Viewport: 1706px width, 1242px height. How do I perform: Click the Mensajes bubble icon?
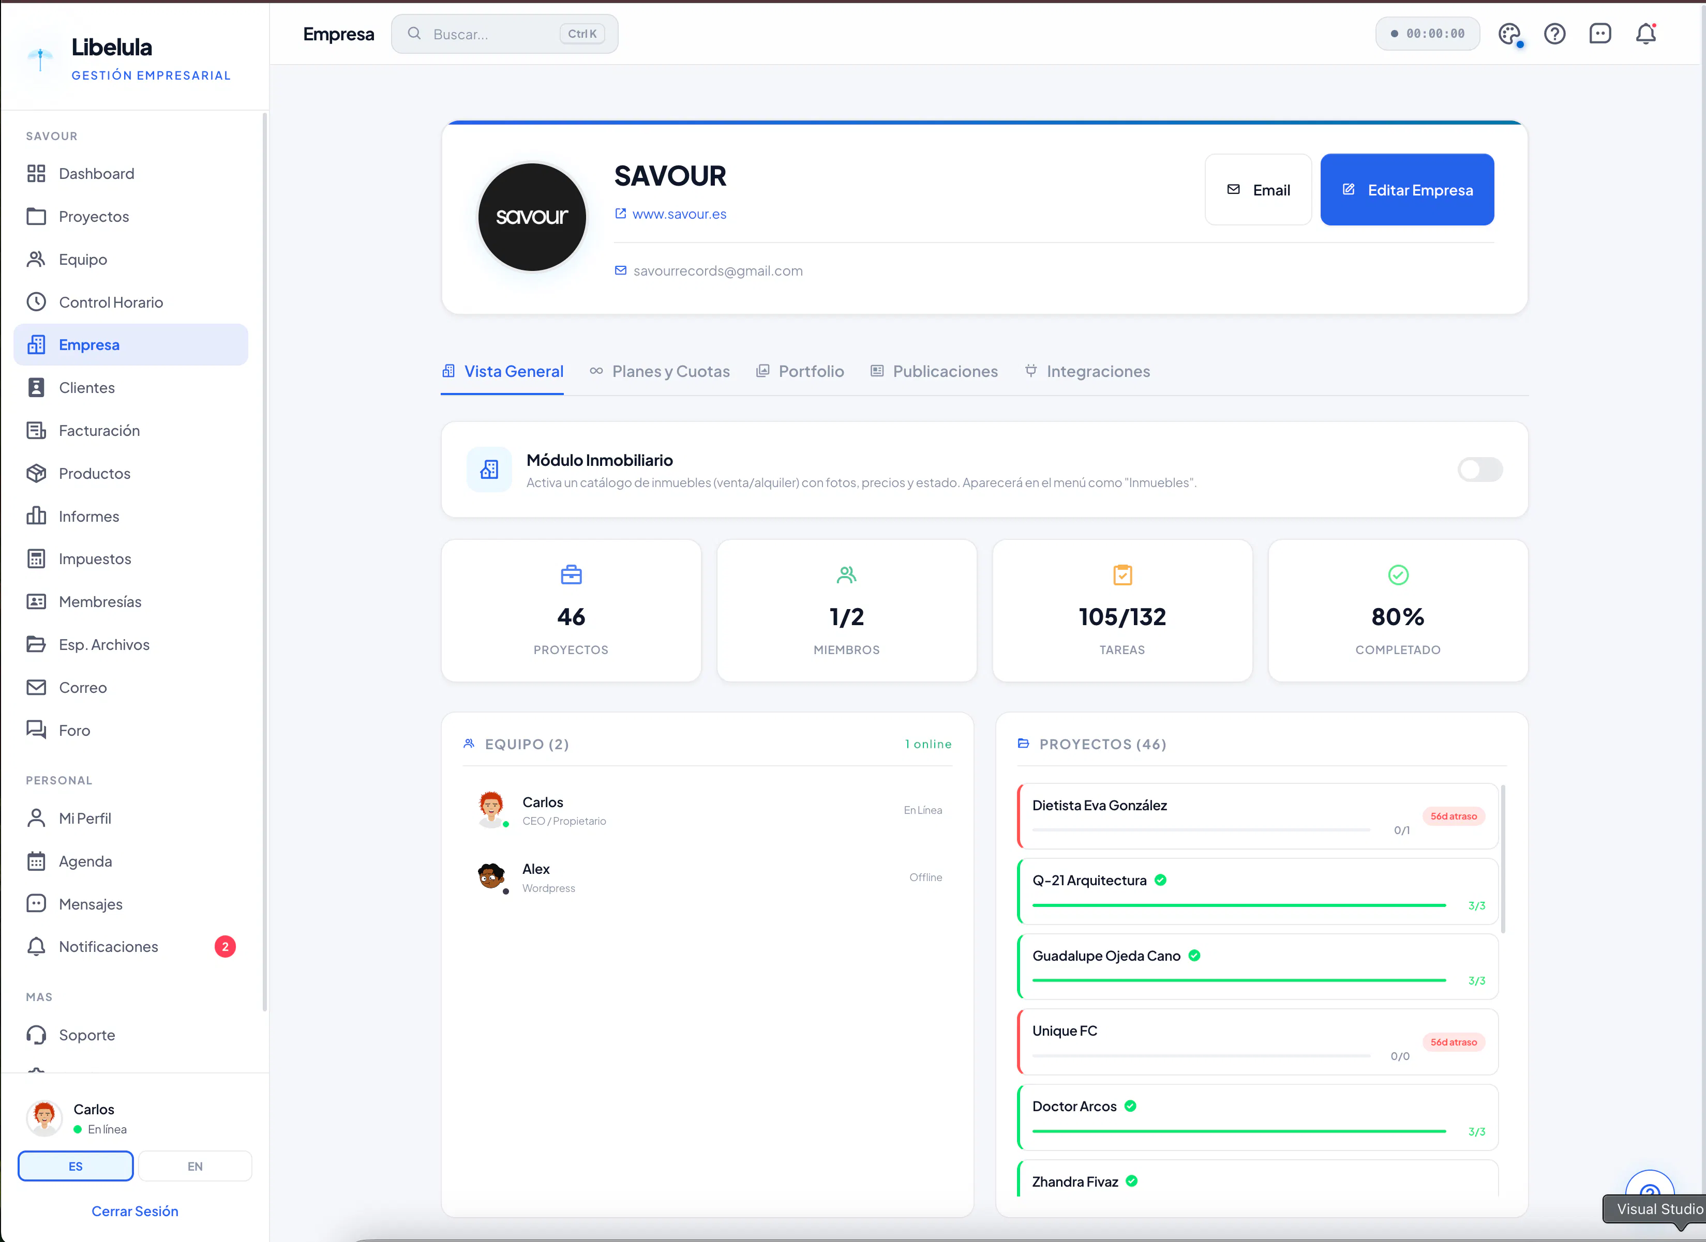tap(36, 904)
